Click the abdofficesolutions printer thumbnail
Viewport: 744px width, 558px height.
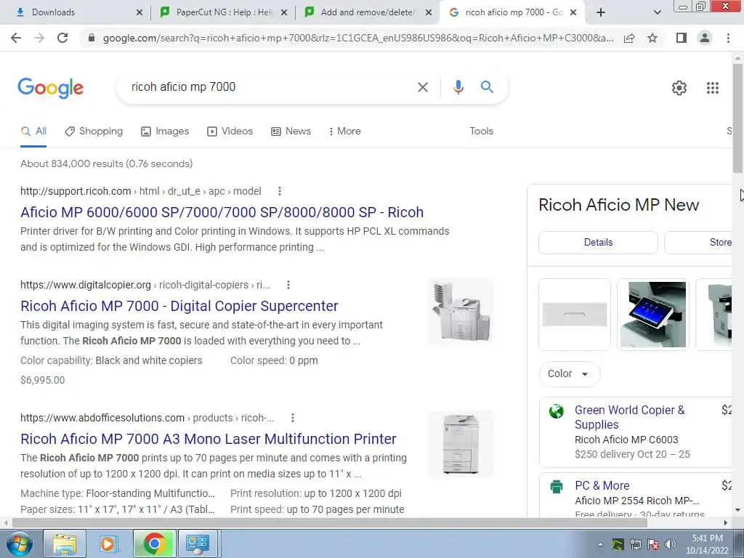pos(461,444)
